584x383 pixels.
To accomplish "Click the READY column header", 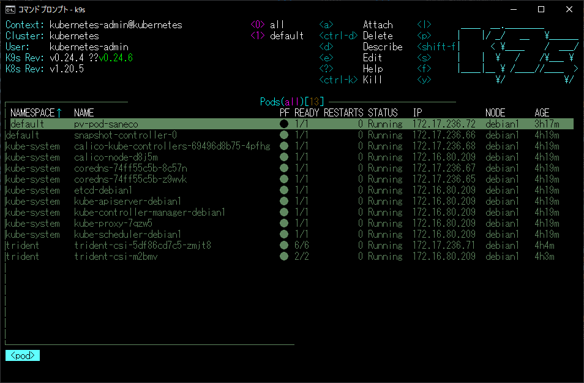I will [x=307, y=113].
